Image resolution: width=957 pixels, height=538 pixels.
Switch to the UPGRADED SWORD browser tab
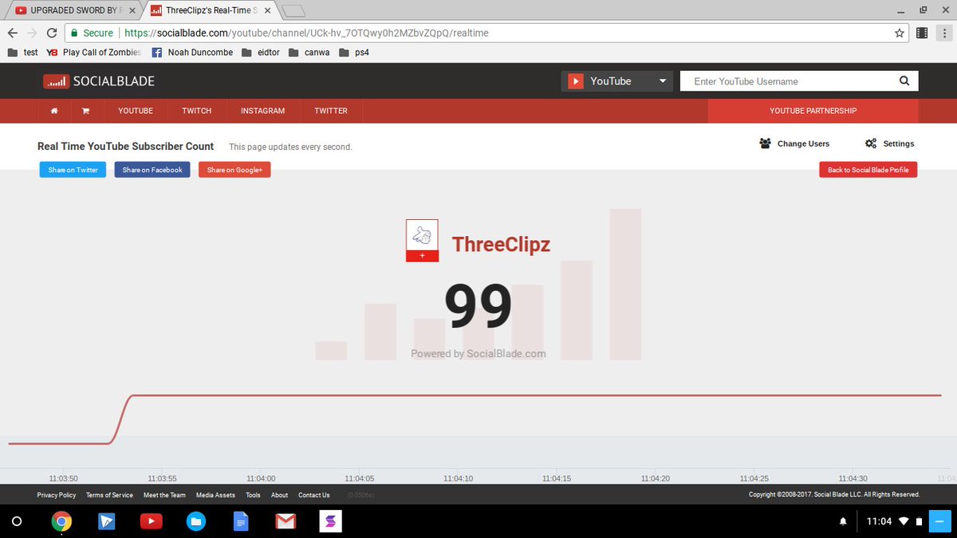[72, 10]
